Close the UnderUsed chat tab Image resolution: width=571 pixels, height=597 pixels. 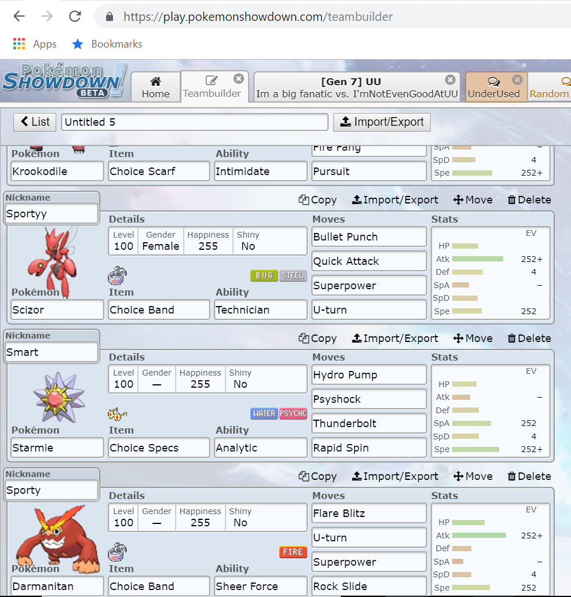point(517,79)
